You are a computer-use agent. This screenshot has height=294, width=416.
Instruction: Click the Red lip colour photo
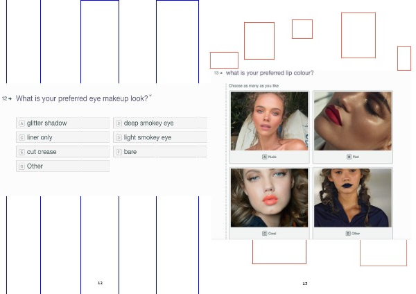click(x=353, y=121)
